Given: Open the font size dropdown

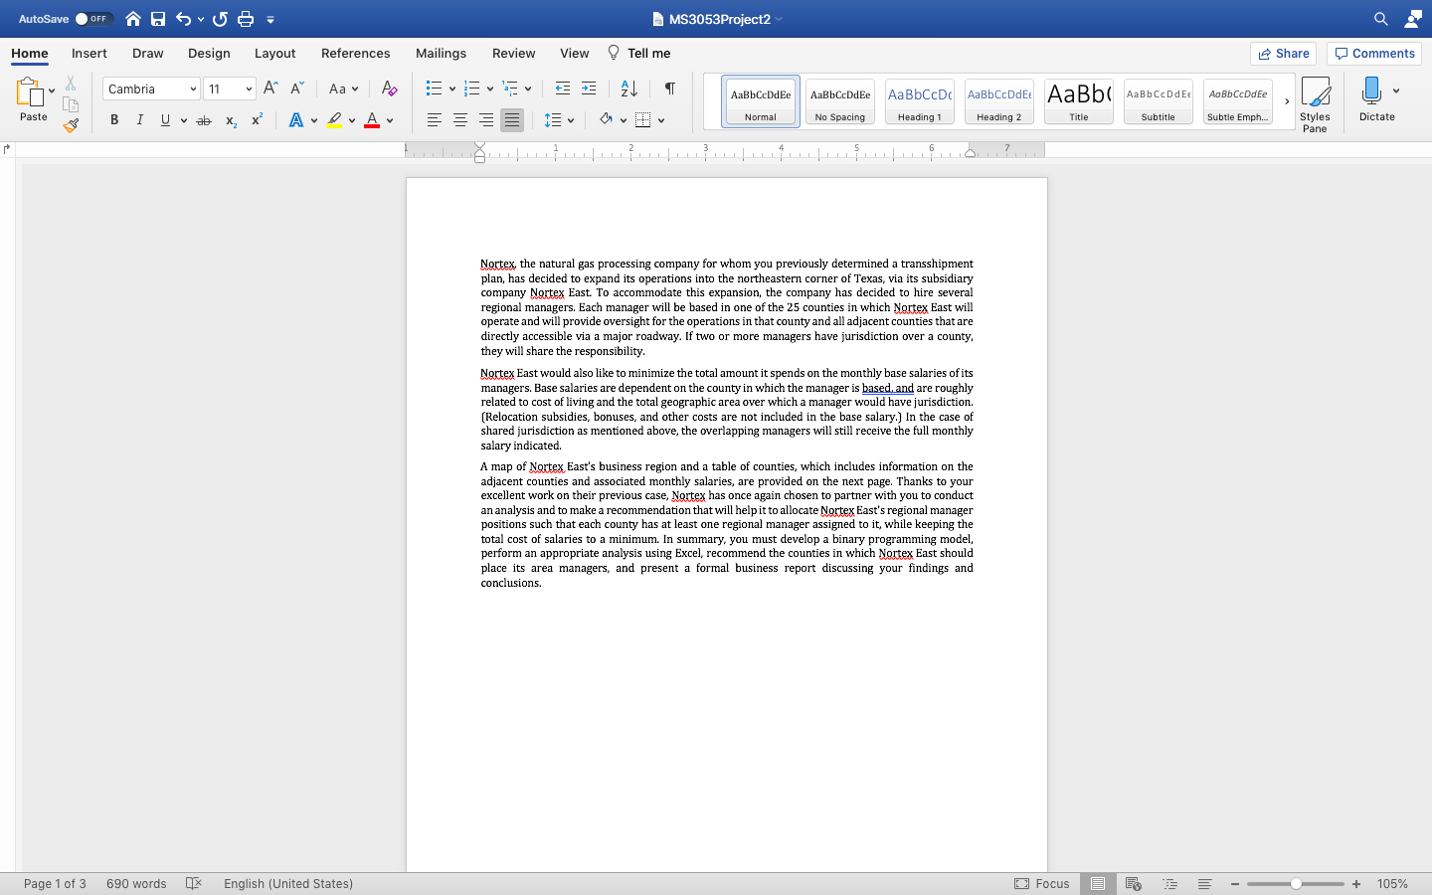Looking at the screenshot, I should (x=249, y=89).
